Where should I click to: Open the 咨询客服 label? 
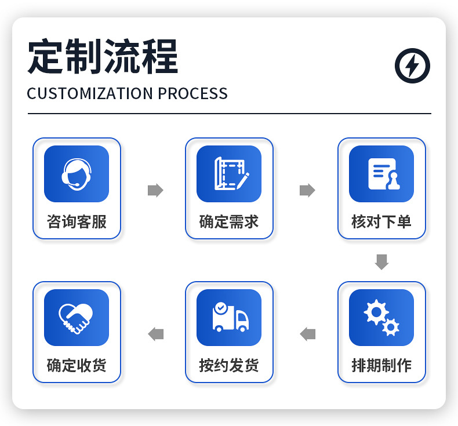(77, 221)
